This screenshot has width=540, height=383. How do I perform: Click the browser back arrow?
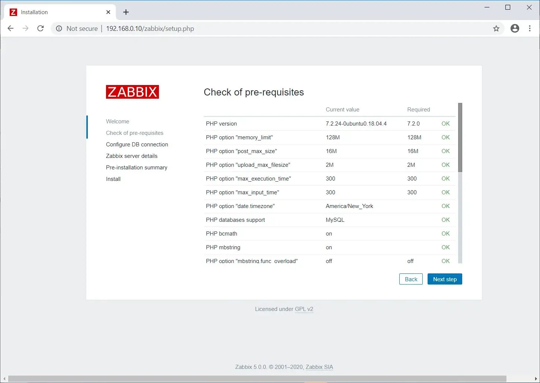10,28
